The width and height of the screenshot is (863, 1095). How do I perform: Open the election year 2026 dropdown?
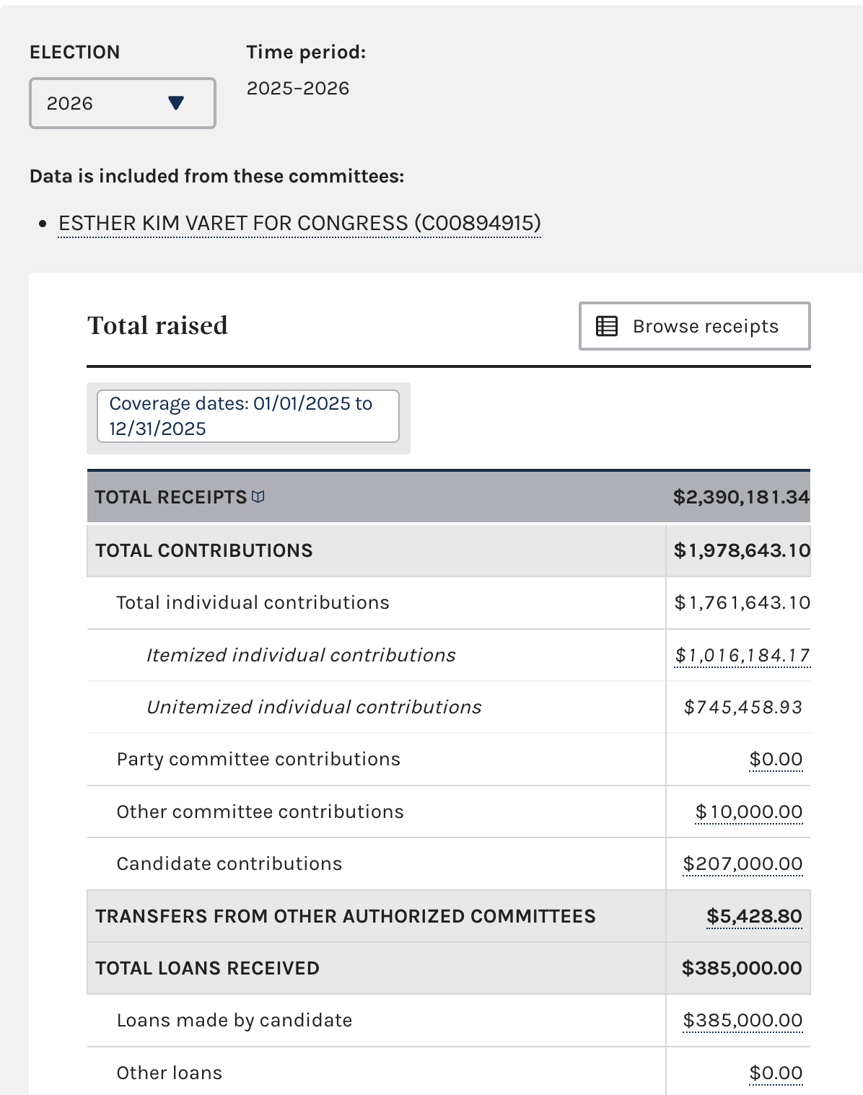coord(122,103)
